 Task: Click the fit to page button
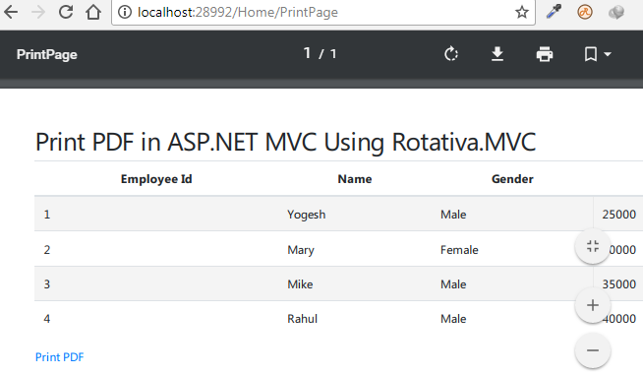click(593, 246)
